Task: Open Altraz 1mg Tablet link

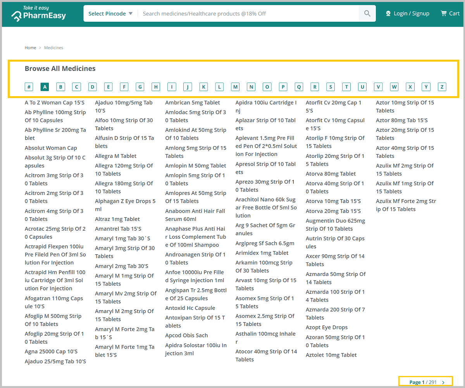Action: tap(117, 219)
